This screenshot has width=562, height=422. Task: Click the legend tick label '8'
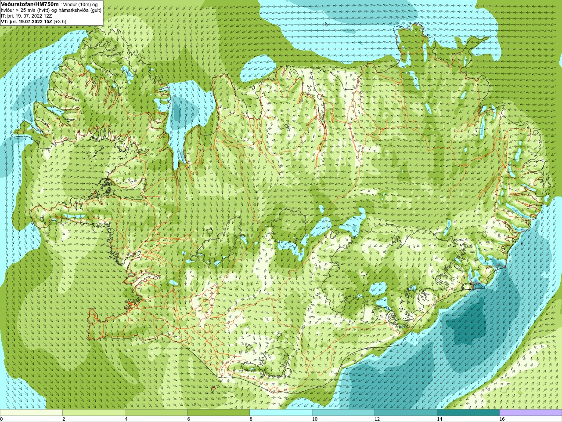click(251, 419)
